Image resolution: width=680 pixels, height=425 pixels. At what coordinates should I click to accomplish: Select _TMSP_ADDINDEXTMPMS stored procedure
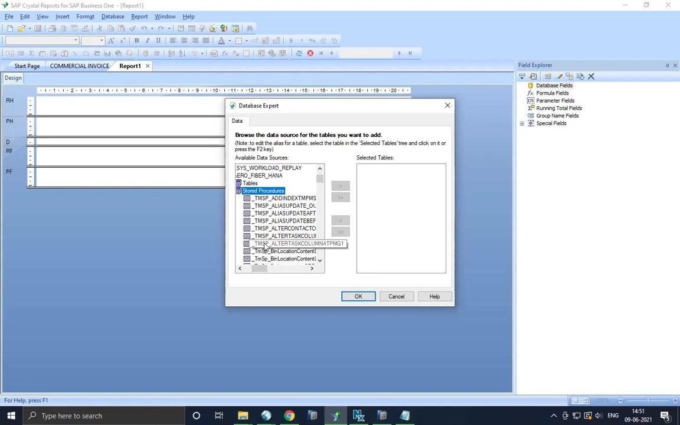tap(284, 198)
